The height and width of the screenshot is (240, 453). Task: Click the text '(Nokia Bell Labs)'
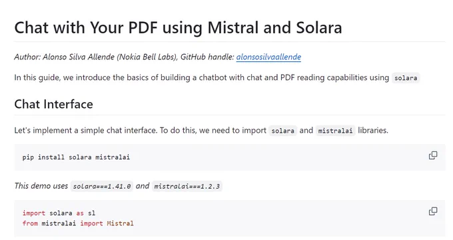(x=147, y=57)
